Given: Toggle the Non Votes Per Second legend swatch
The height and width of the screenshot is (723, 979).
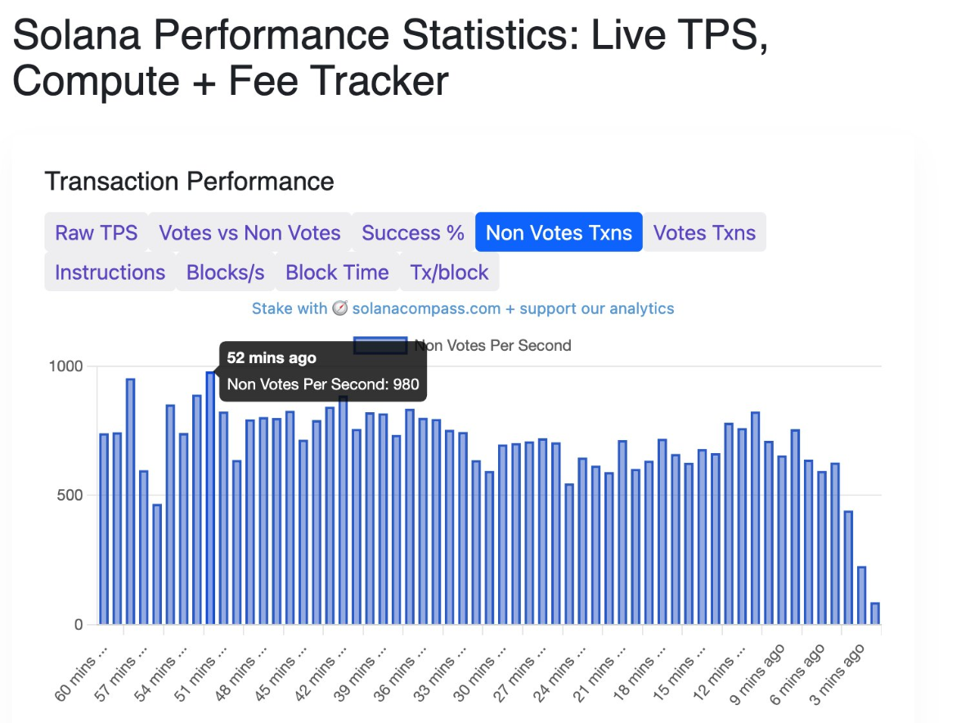Looking at the screenshot, I should (x=380, y=345).
